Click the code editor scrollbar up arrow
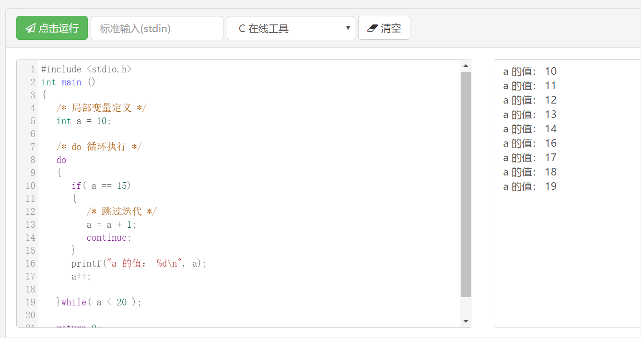This screenshot has height=338, width=641. [x=466, y=66]
